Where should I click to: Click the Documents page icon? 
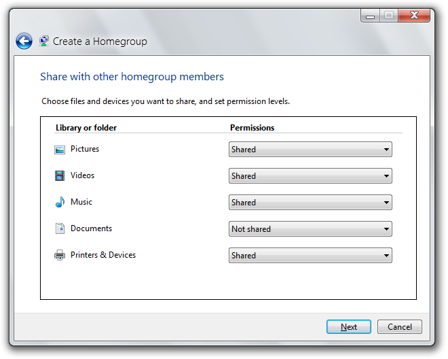coord(60,228)
